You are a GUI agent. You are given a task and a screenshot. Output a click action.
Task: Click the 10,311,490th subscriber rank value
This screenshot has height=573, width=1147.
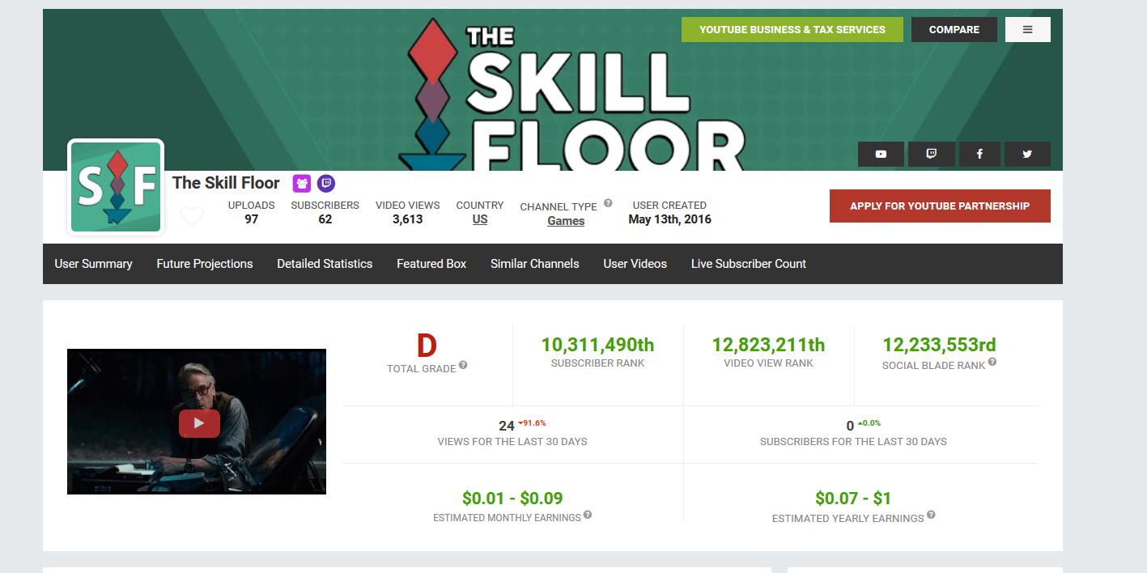pyautogui.click(x=597, y=345)
